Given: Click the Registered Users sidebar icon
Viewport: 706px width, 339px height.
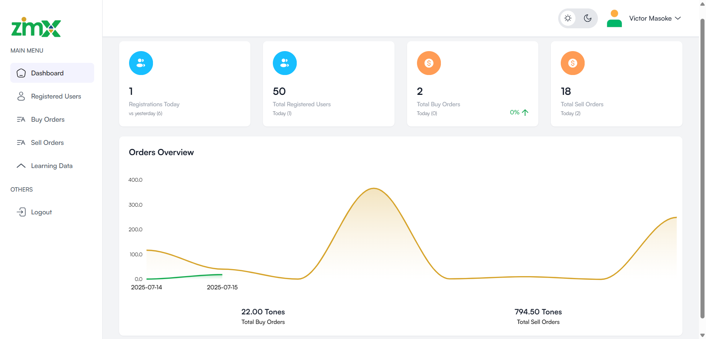Looking at the screenshot, I should coord(21,96).
